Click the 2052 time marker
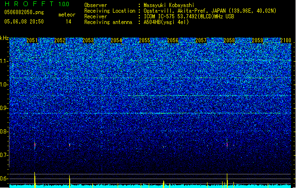Viewport: 296px width, 188px height. 60,40
